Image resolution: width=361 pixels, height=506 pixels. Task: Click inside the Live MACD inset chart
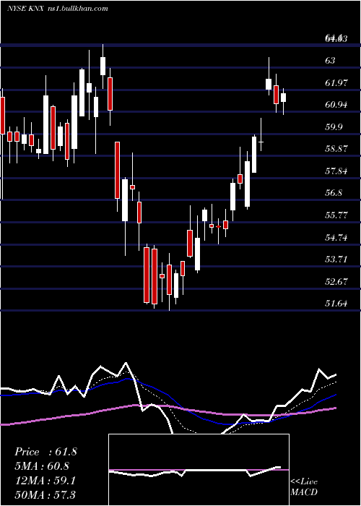199,470
